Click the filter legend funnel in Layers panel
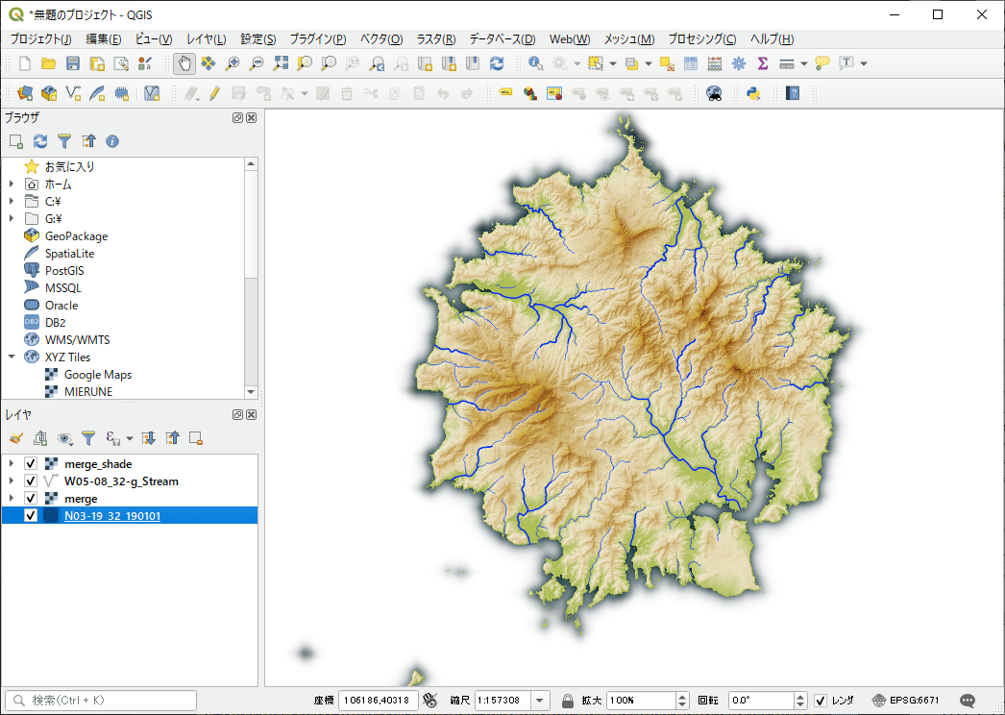This screenshot has height=715, width=1005. (x=88, y=438)
